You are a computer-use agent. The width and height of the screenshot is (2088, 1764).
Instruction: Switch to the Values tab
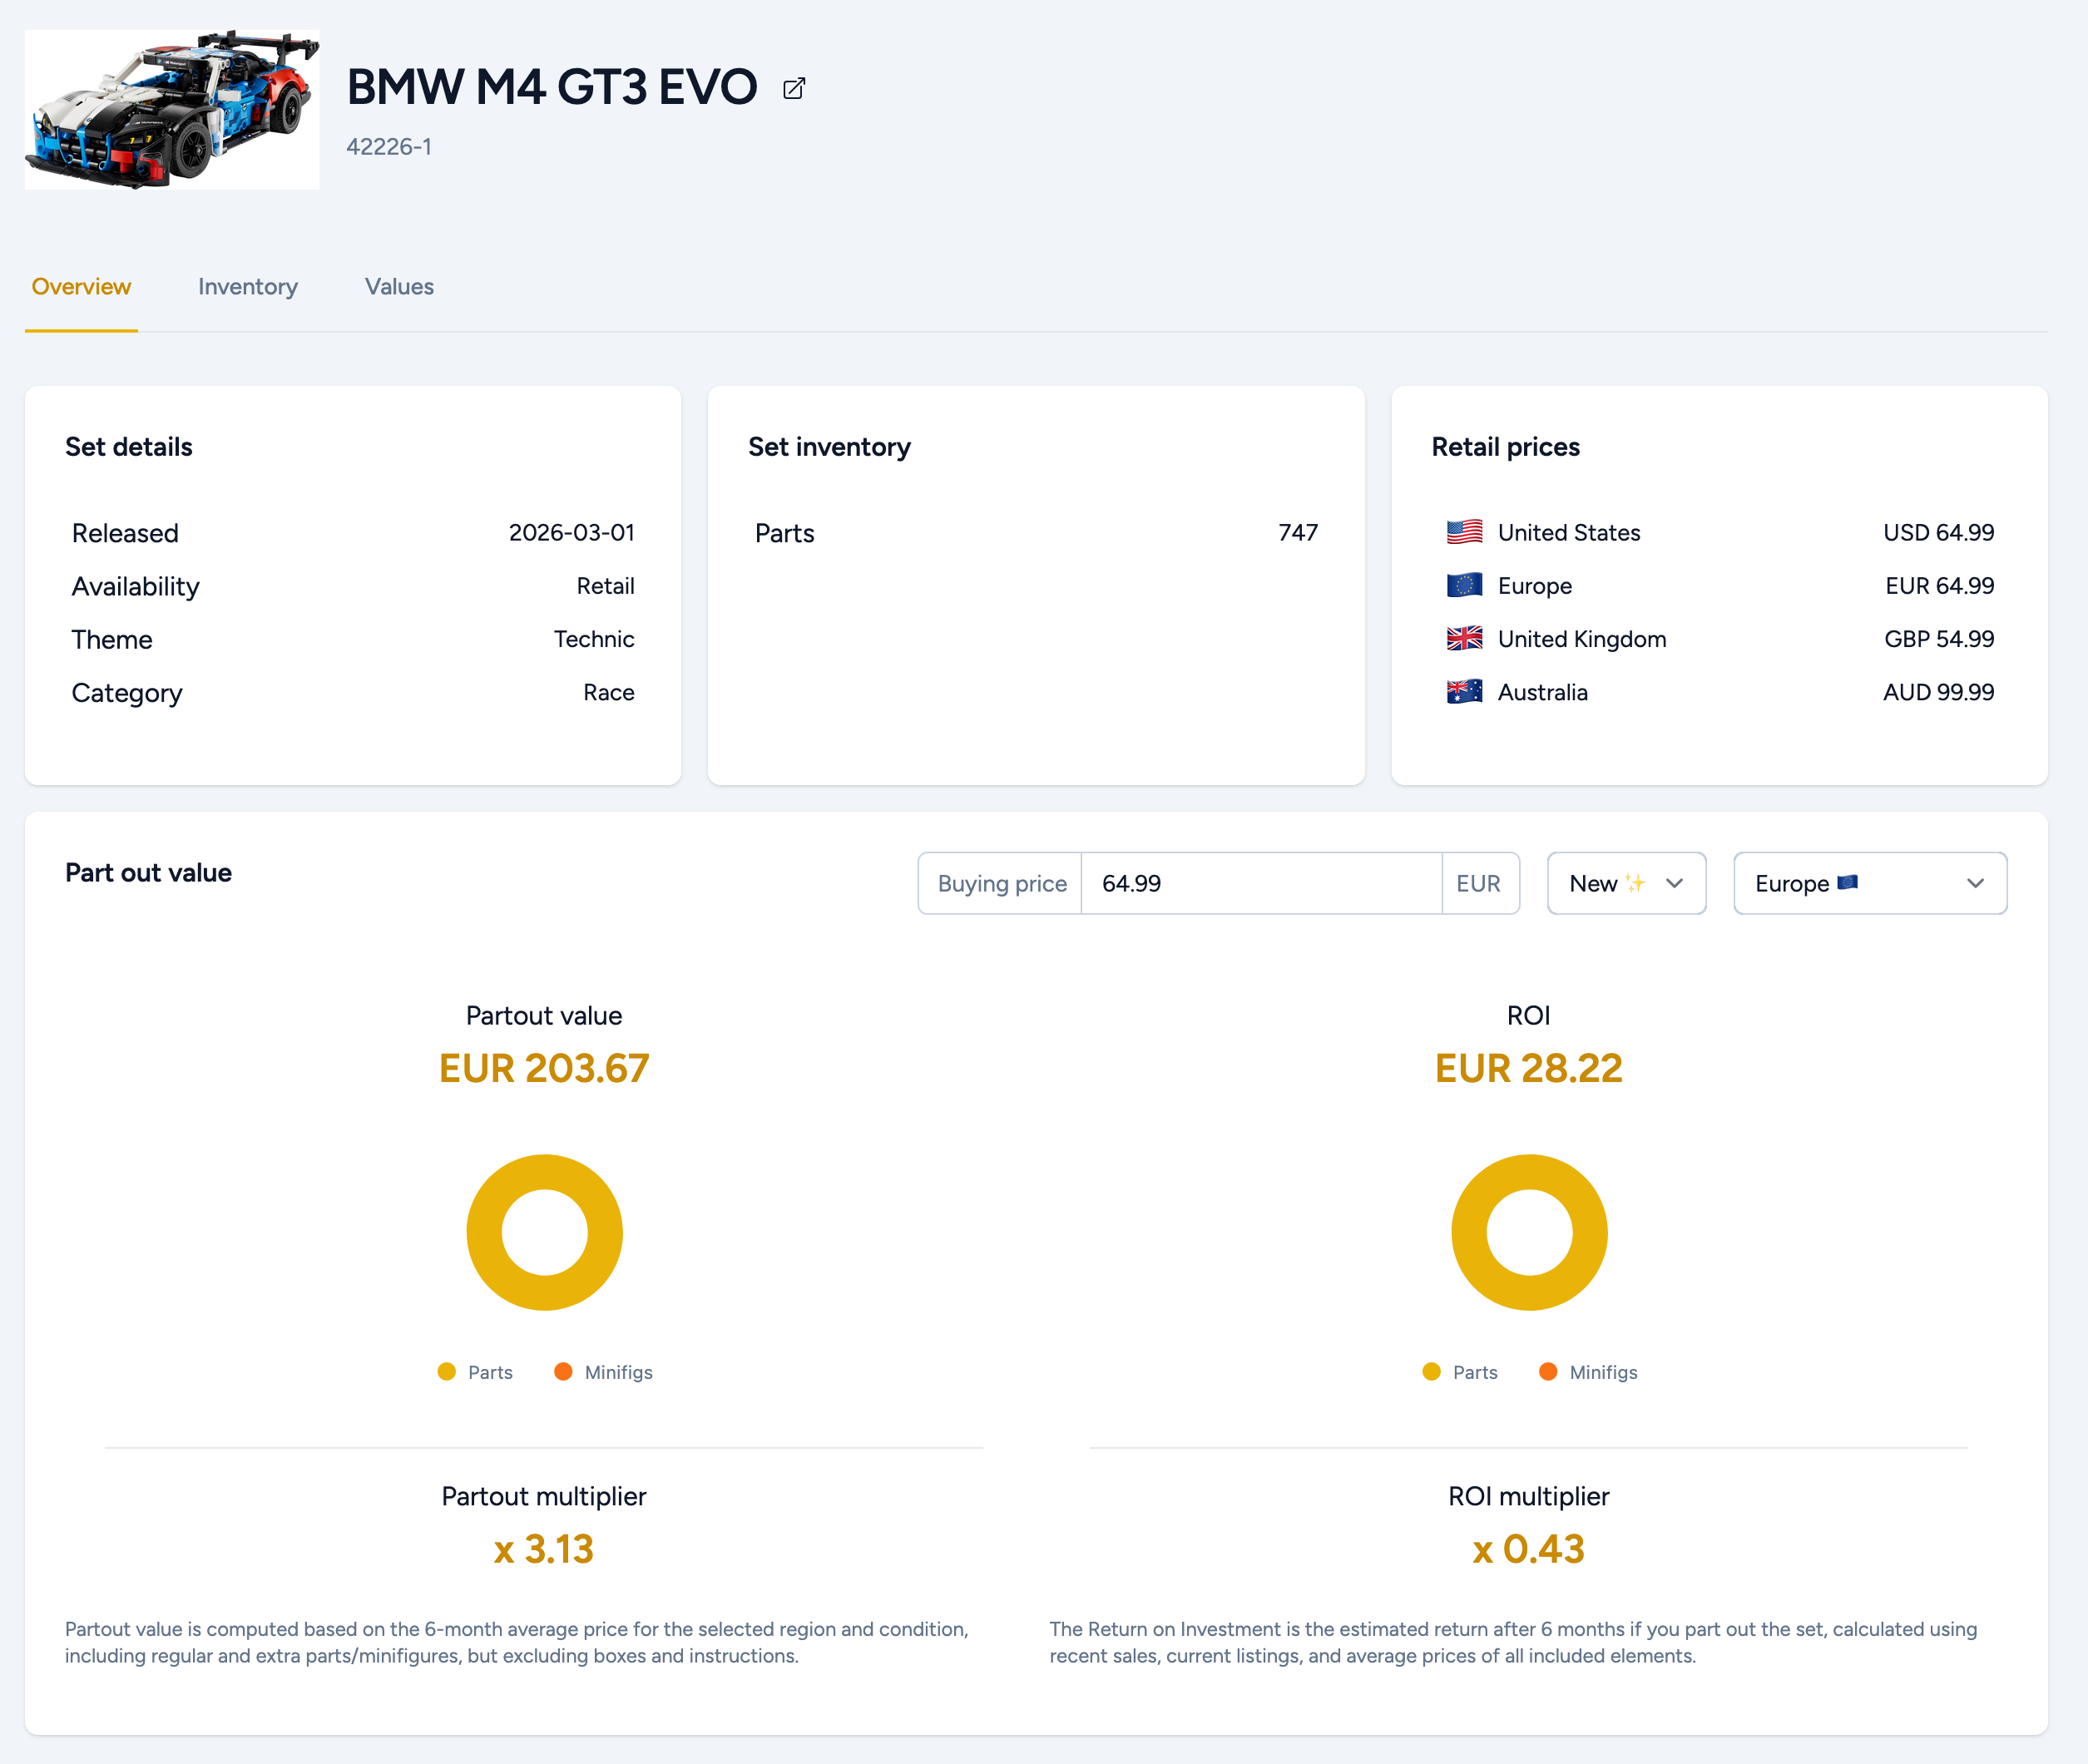pos(398,287)
